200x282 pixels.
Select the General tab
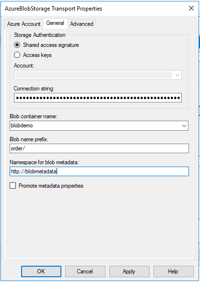55,23
